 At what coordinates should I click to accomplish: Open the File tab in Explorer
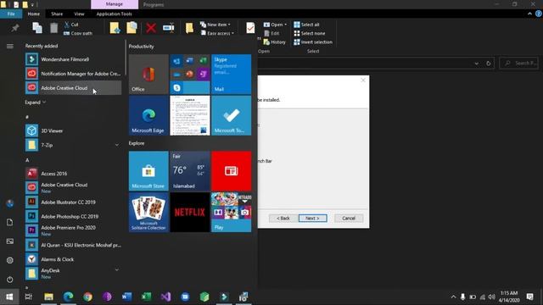(11, 14)
